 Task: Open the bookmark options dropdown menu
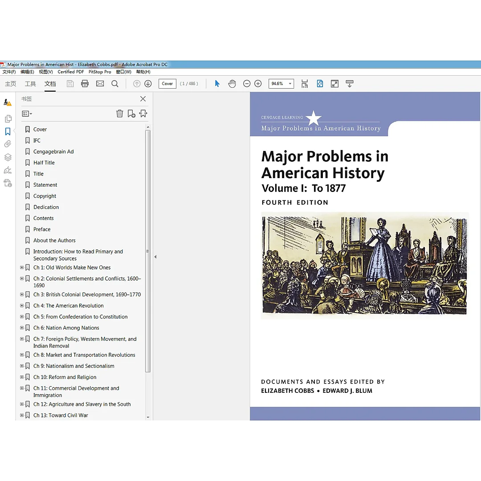(27, 114)
